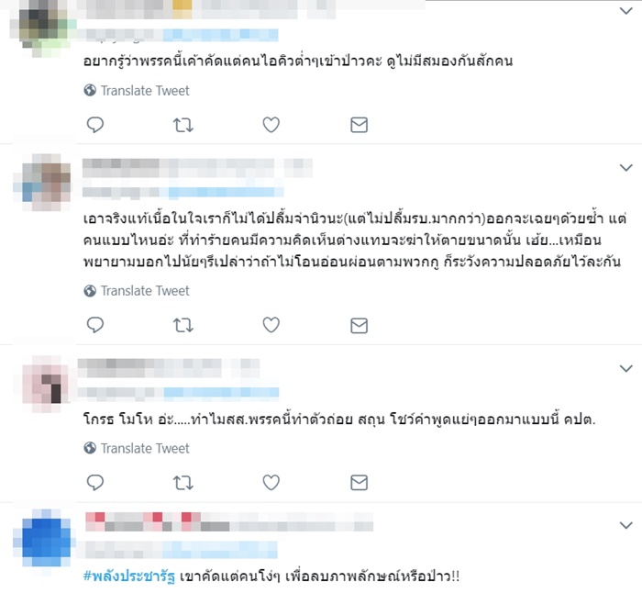642x593 pixels.
Task: Open the first tweet's chevron options menu
Action: [x=626, y=11]
